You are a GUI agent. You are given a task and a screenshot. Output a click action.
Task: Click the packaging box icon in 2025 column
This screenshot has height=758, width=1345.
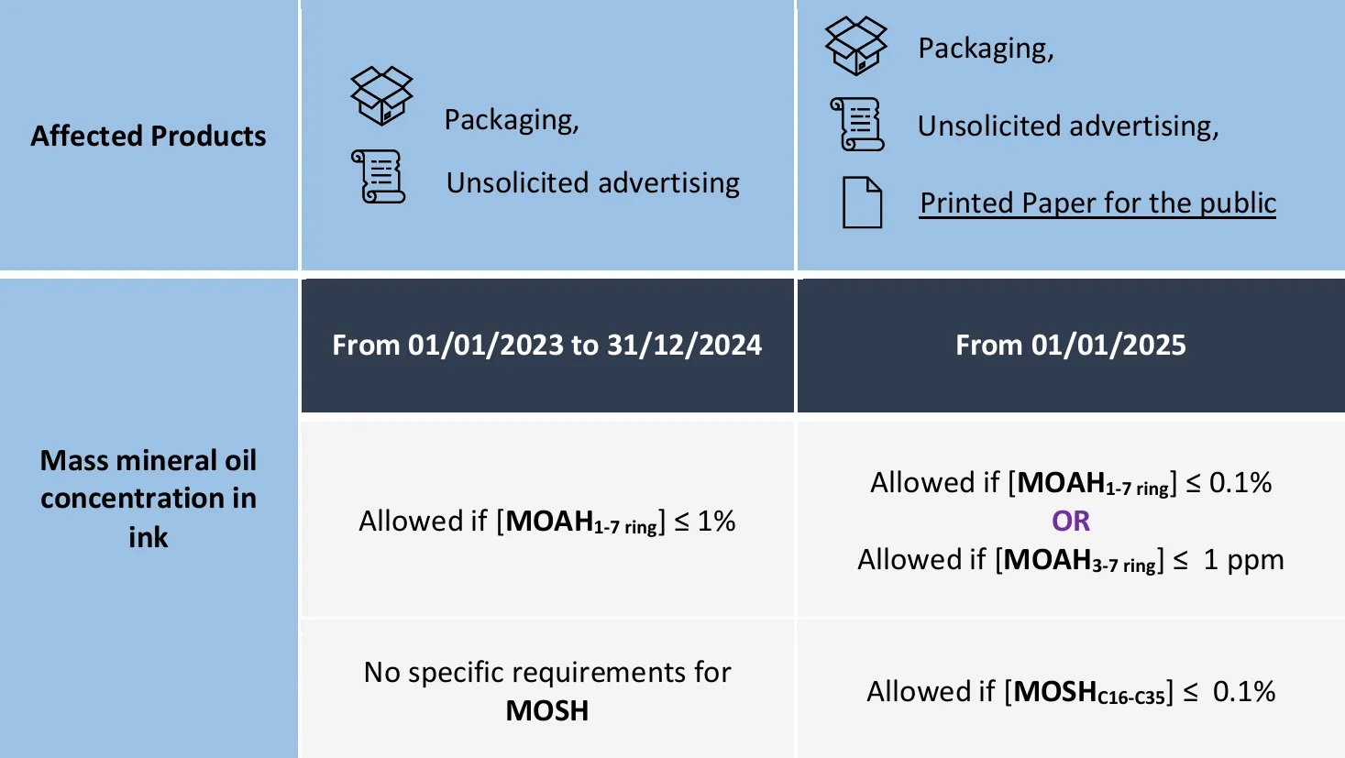click(x=856, y=46)
